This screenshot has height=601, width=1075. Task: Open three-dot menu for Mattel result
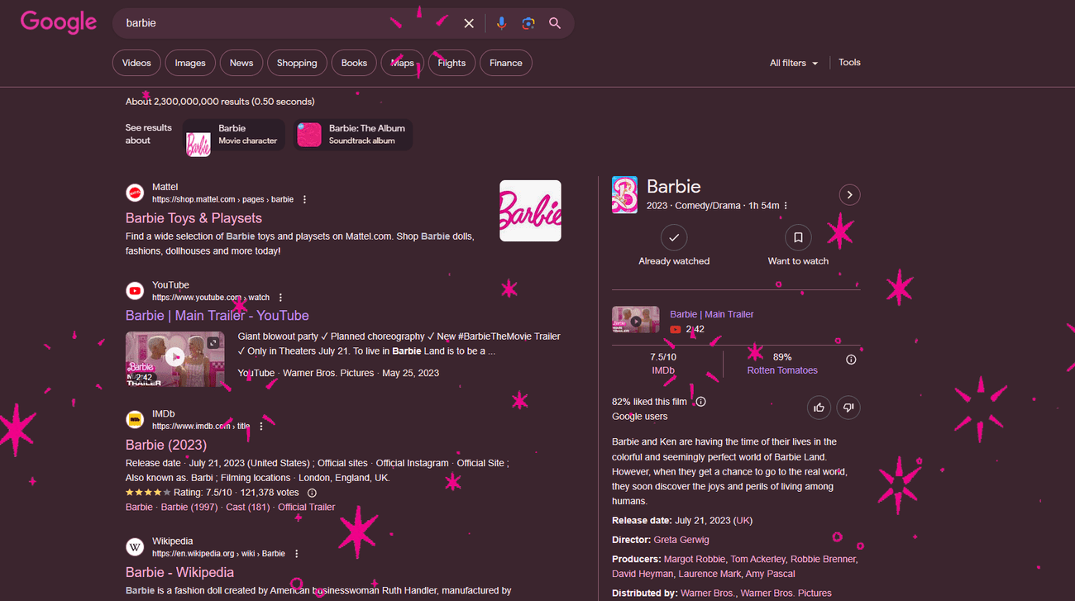304,199
